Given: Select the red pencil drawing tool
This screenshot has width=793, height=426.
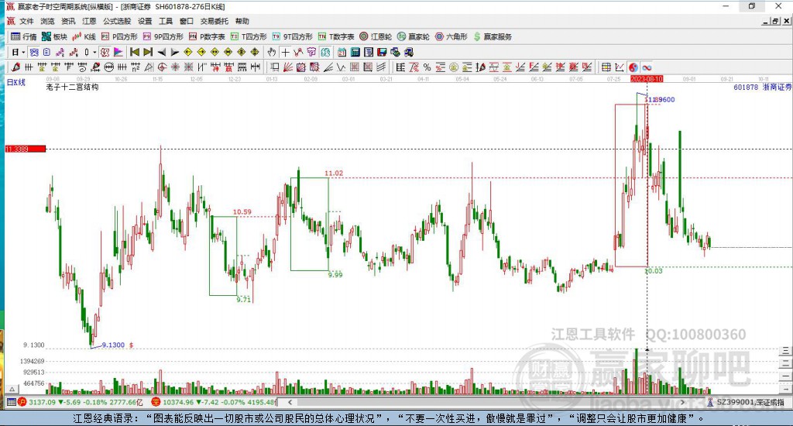Looking at the screenshot, I should pyautogui.click(x=15, y=67).
